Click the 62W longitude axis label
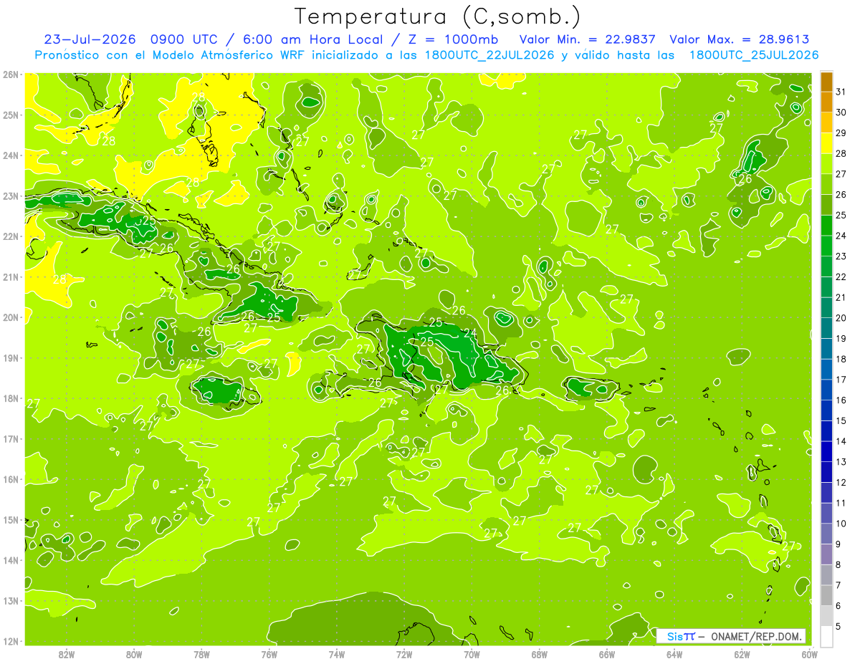Image resolution: width=860 pixels, height=664 pixels. (x=742, y=654)
